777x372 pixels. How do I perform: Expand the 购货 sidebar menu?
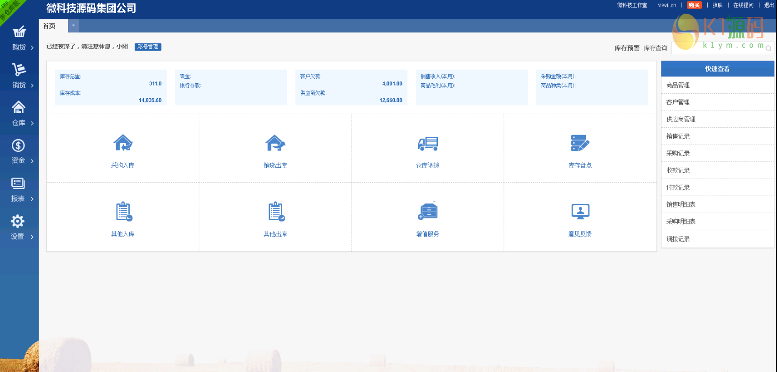[19, 39]
